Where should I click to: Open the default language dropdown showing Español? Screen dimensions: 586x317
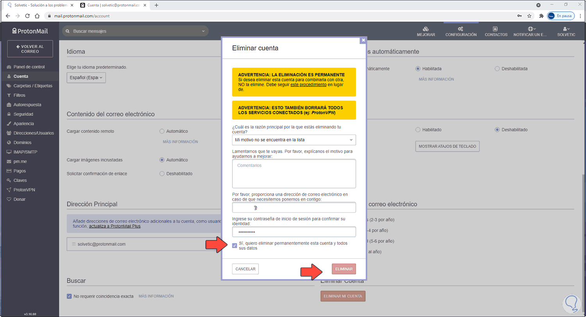[x=86, y=77]
